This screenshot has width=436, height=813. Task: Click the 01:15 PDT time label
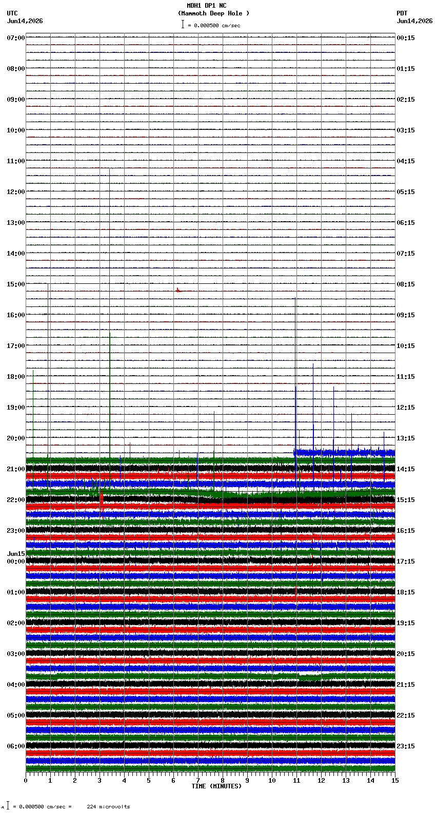tap(406, 69)
